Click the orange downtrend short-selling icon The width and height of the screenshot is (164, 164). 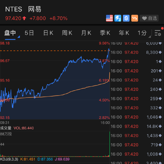coord(135,18)
